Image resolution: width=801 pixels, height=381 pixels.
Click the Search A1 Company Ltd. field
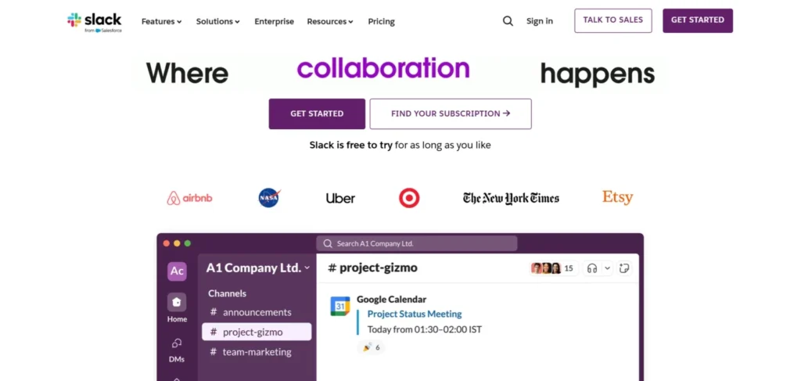coord(416,243)
